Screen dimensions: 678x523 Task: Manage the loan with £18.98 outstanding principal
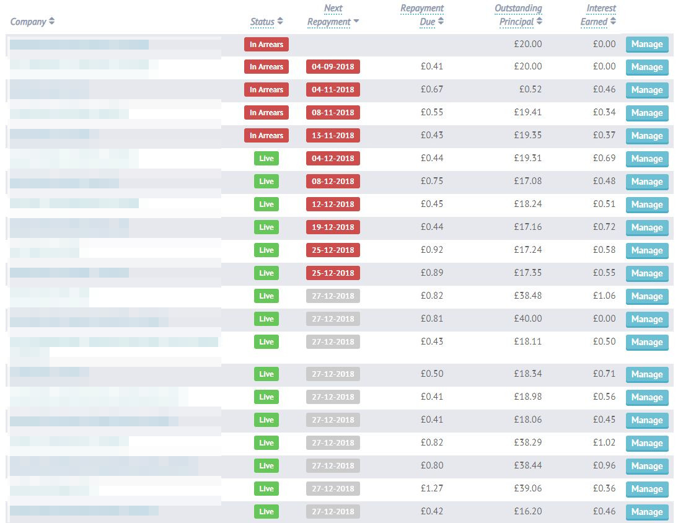click(x=647, y=397)
